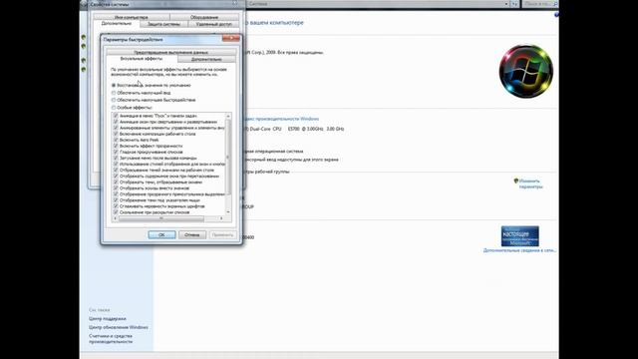Screen dimensions: 638x359
Task: Switch to Дополнительно tab in Performance Options
Action: tap(206, 59)
